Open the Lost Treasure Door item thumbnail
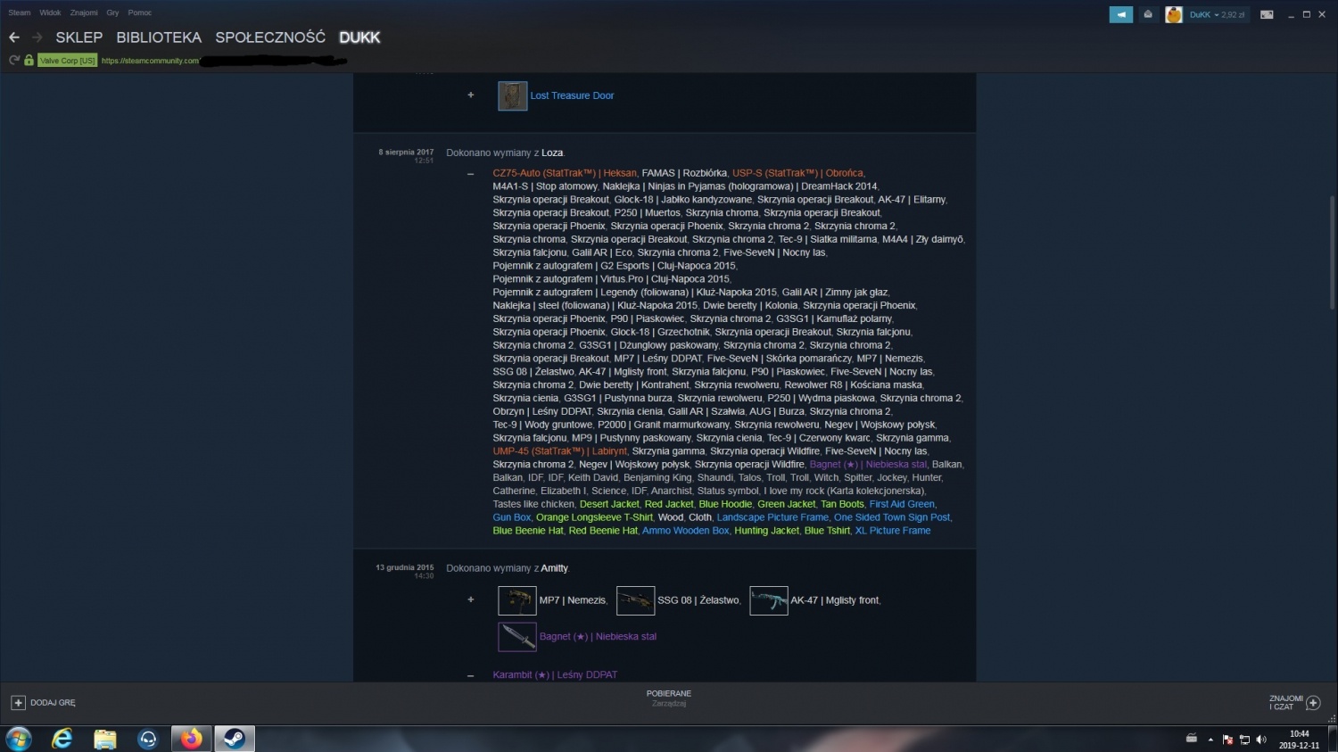1338x752 pixels. 513,95
